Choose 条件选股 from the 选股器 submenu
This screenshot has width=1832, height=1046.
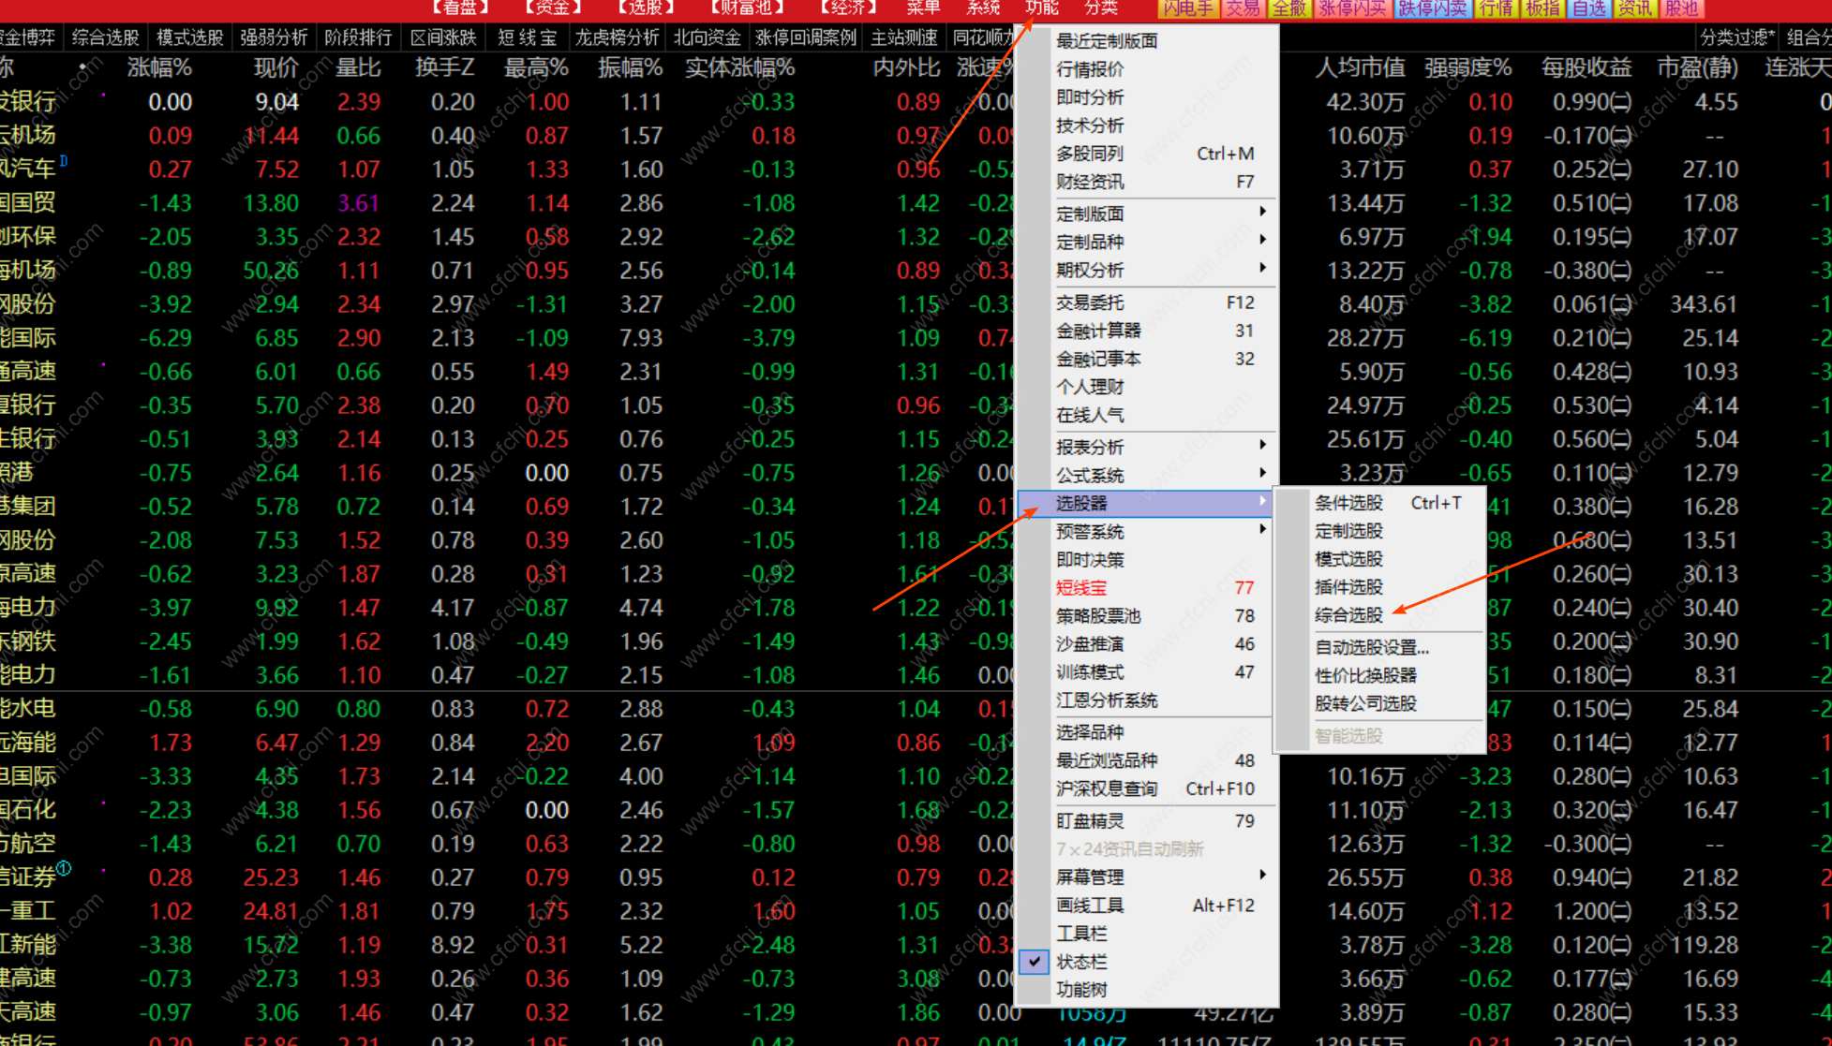1348,503
